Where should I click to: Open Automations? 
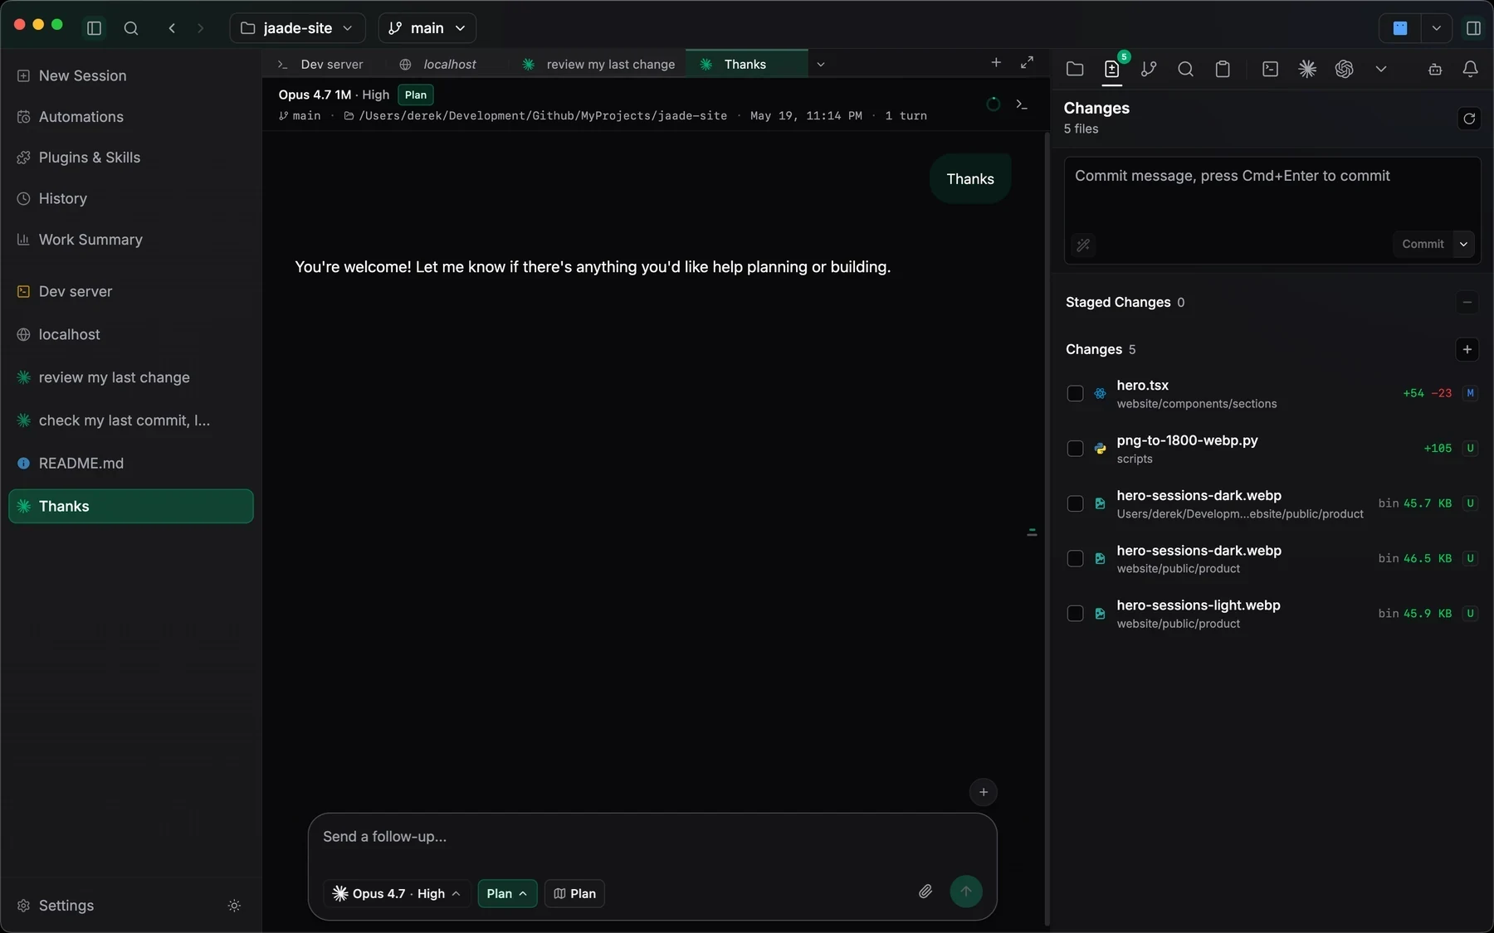131,117
